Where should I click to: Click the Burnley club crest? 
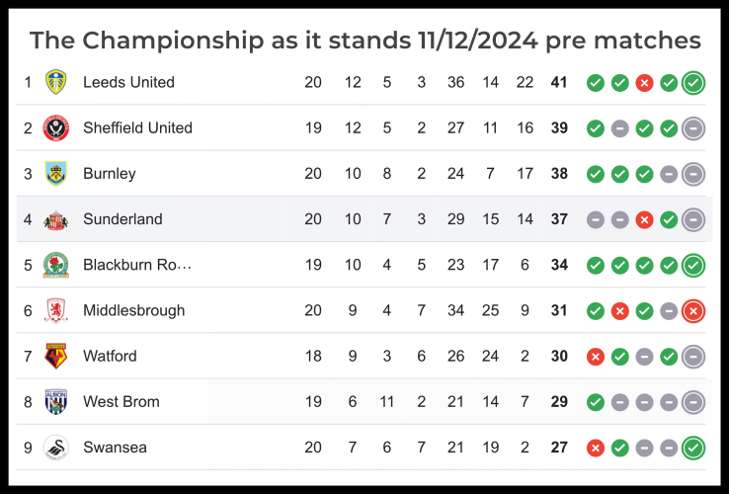coord(55,174)
